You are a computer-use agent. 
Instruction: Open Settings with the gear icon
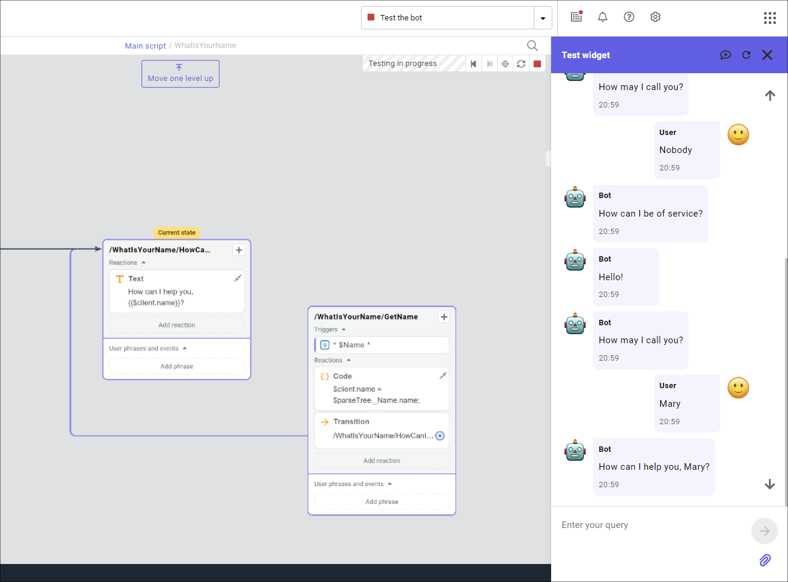point(655,17)
